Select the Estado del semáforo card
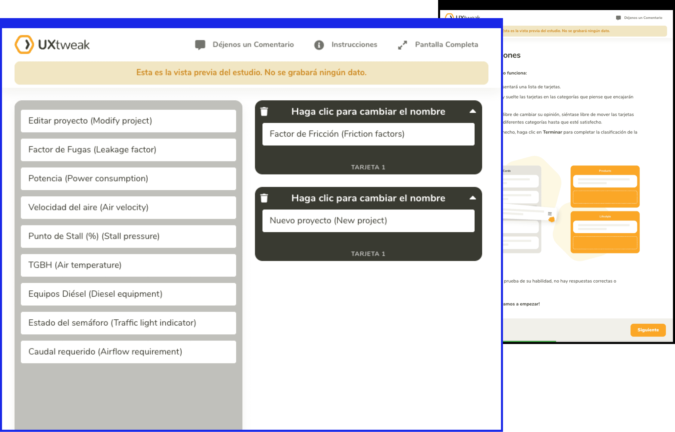 (128, 323)
